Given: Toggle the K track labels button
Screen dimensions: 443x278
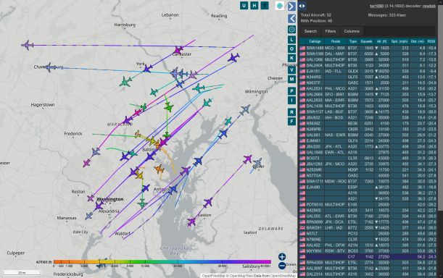Looking at the screenshot, I should (291, 58).
